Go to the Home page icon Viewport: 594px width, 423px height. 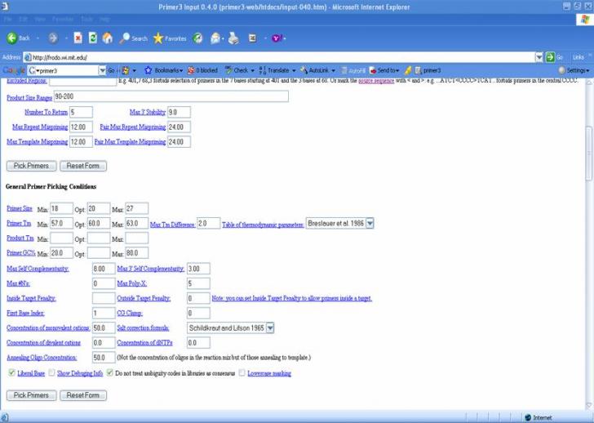tap(108, 38)
